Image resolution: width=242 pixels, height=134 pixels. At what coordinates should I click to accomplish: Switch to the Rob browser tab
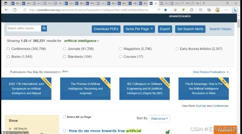point(90,3)
